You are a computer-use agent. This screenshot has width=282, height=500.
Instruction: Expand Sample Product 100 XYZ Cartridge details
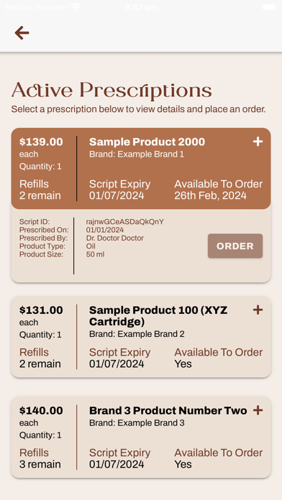point(258,310)
